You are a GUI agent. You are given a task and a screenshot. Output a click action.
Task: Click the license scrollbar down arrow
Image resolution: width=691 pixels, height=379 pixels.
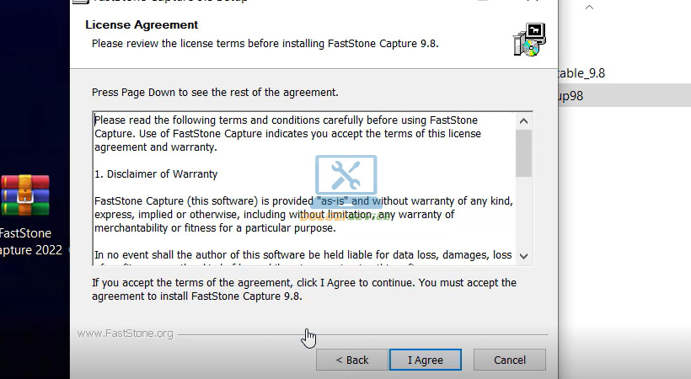tap(523, 255)
